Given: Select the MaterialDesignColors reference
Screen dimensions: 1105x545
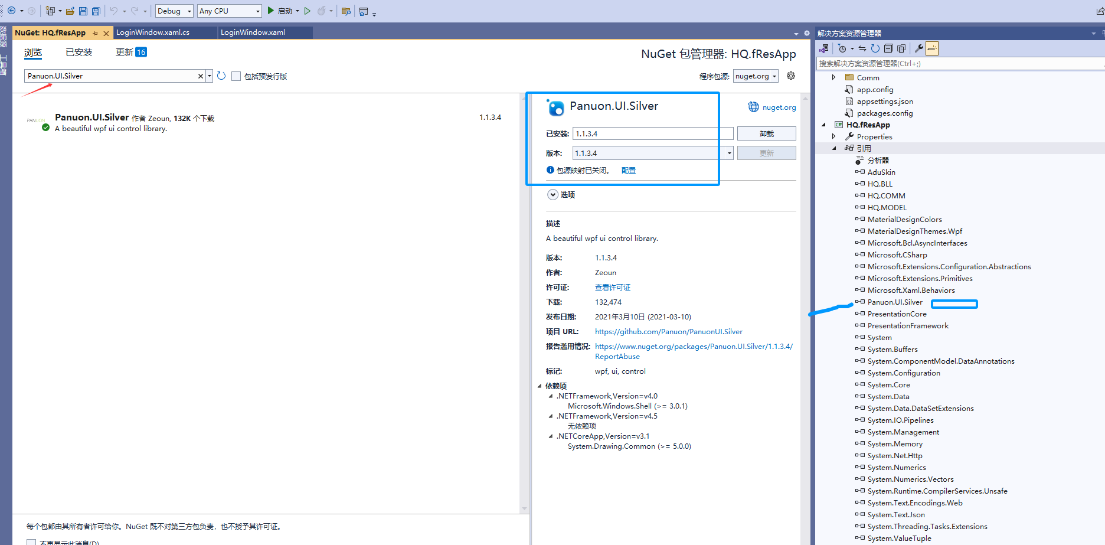Looking at the screenshot, I should coord(904,220).
